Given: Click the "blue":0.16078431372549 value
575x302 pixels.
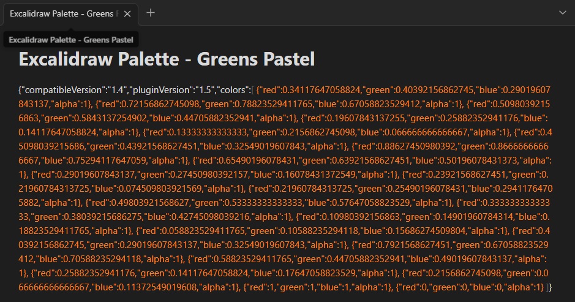Looking at the screenshot, I should pyautogui.click(x=302, y=175).
